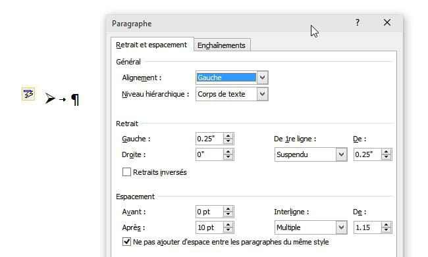Image resolution: width=428 pixels, height=257 pixels.
Task: Close the Paragraphe dialog
Action: pos(387,22)
